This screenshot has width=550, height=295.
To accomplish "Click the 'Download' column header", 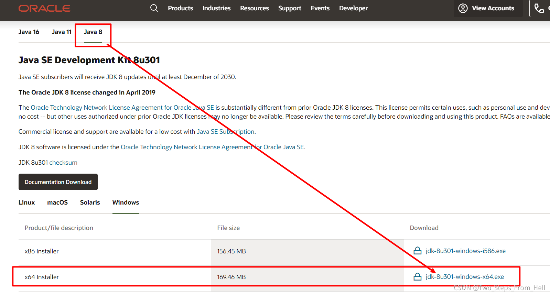I will click(424, 228).
